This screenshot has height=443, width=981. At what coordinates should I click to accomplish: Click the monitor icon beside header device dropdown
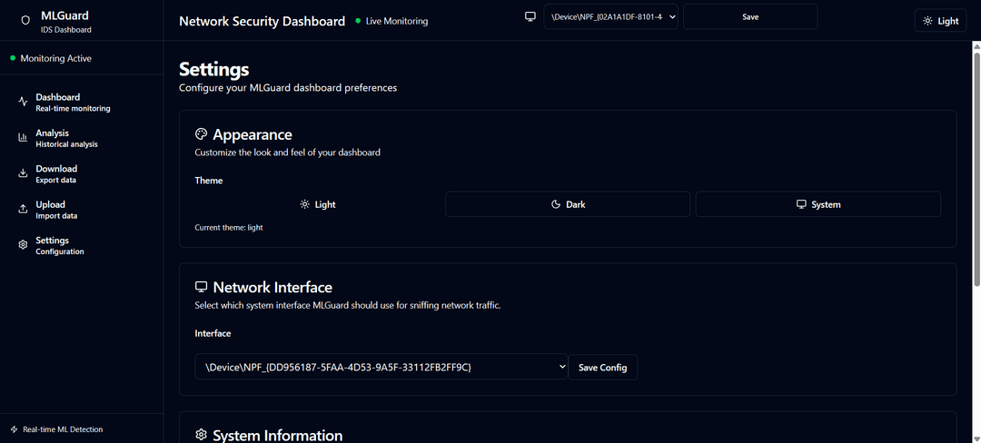click(x=530, y=17)
